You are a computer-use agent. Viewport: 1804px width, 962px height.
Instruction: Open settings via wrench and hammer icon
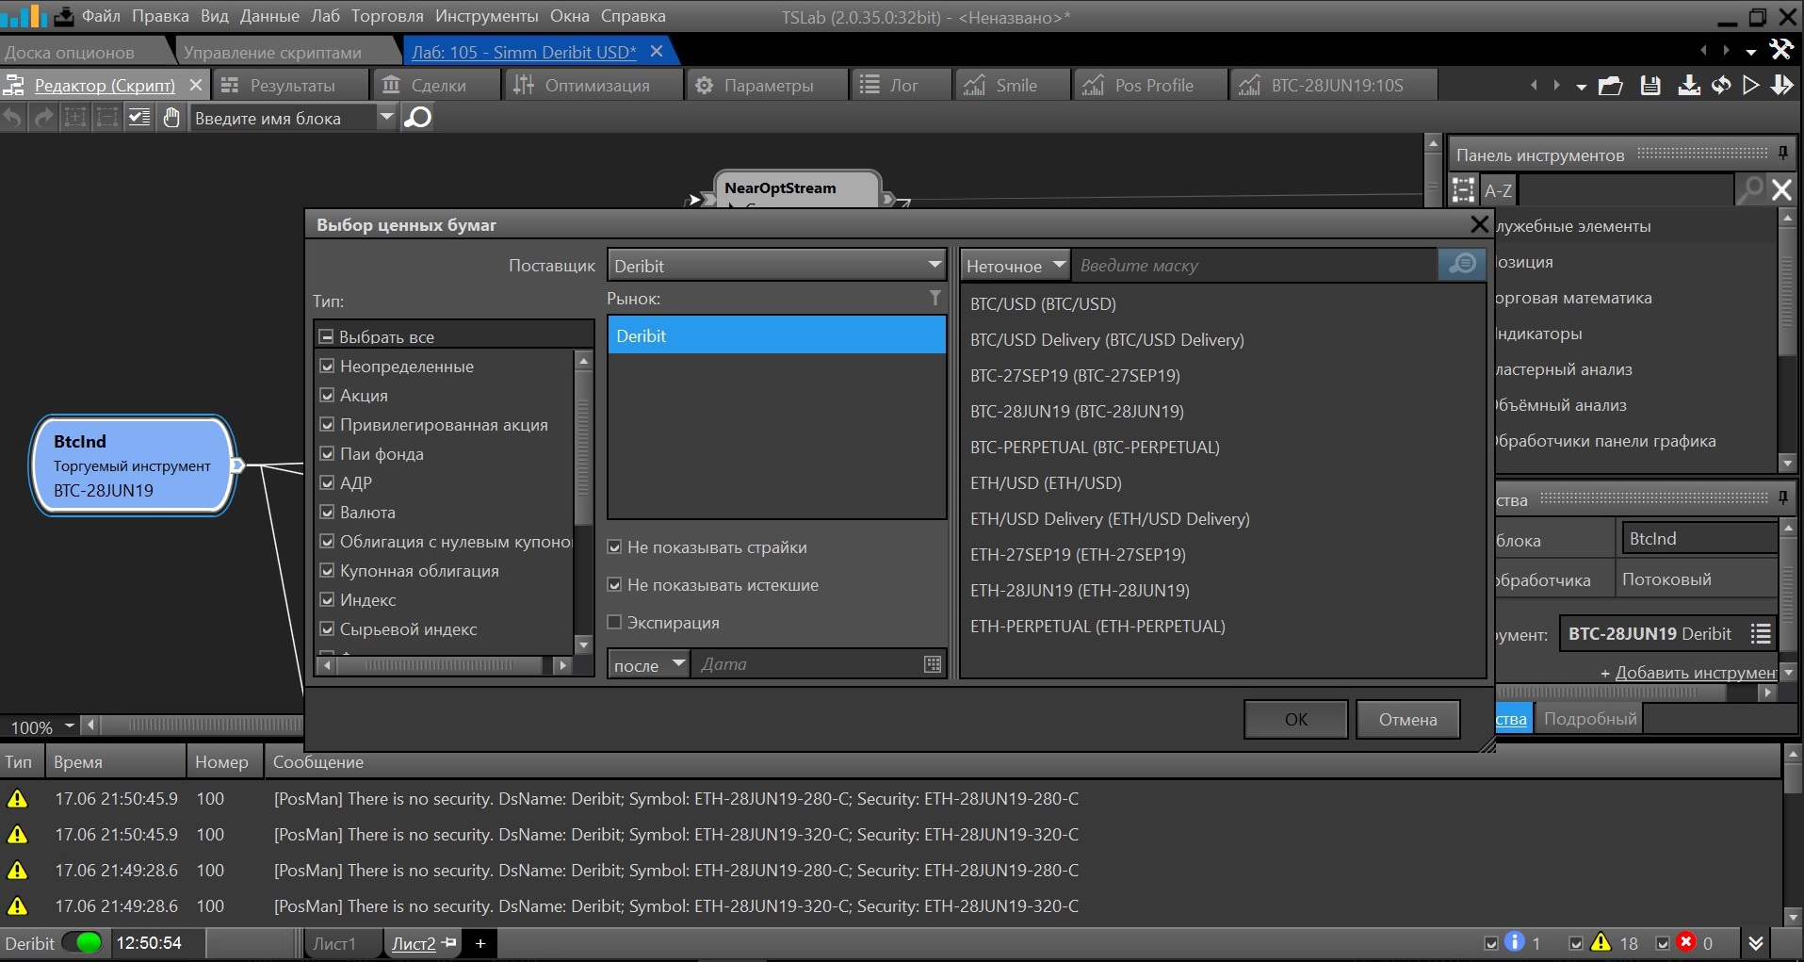[1780, 50]
